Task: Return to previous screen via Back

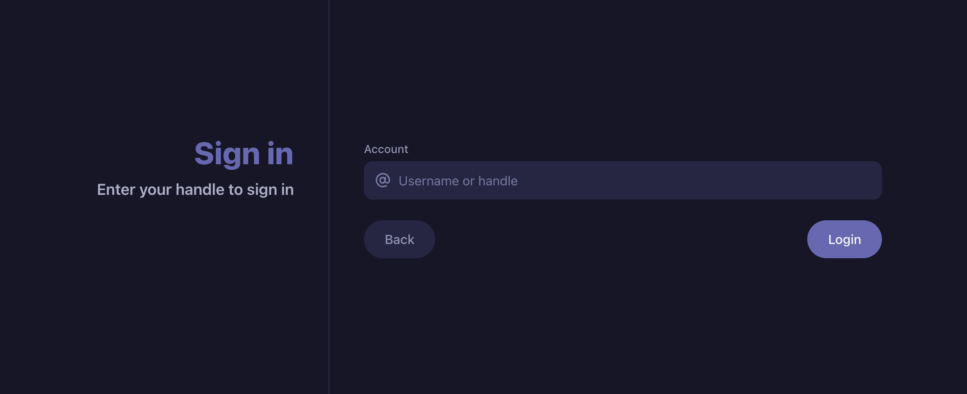Action: pyautogui.click(x=399, y=239)
